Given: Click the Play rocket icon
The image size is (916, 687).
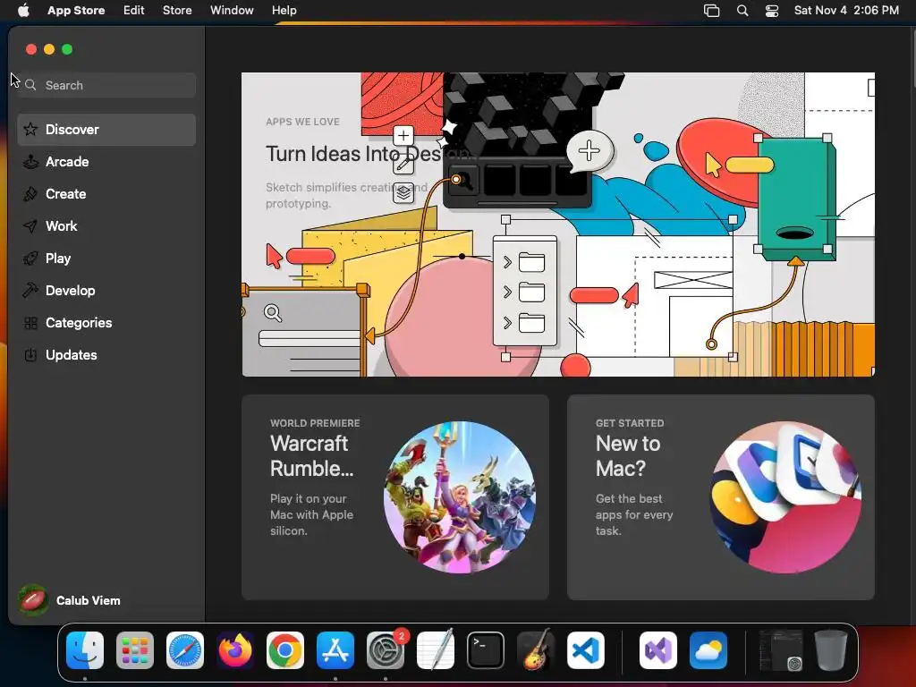Looking at the screenshot, I should point(30,259).
